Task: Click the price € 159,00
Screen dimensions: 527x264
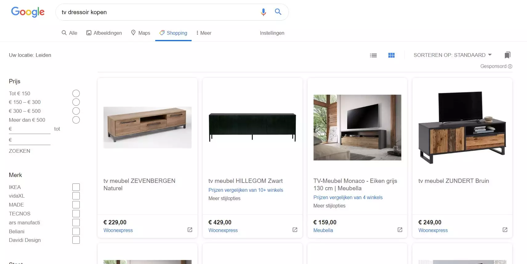Action: pos(325,222)
